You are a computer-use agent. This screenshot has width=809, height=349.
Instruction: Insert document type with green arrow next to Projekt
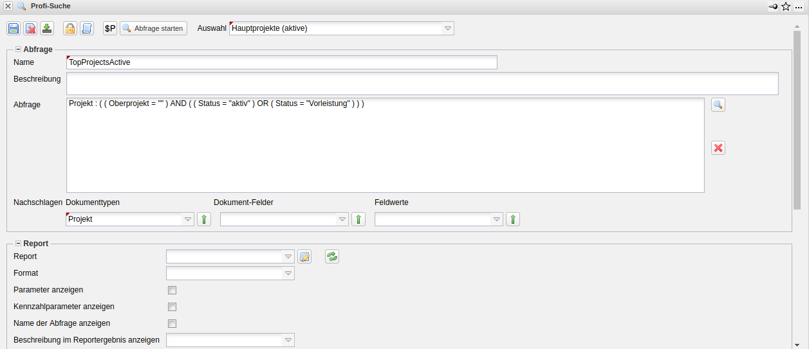click(204, 219)
